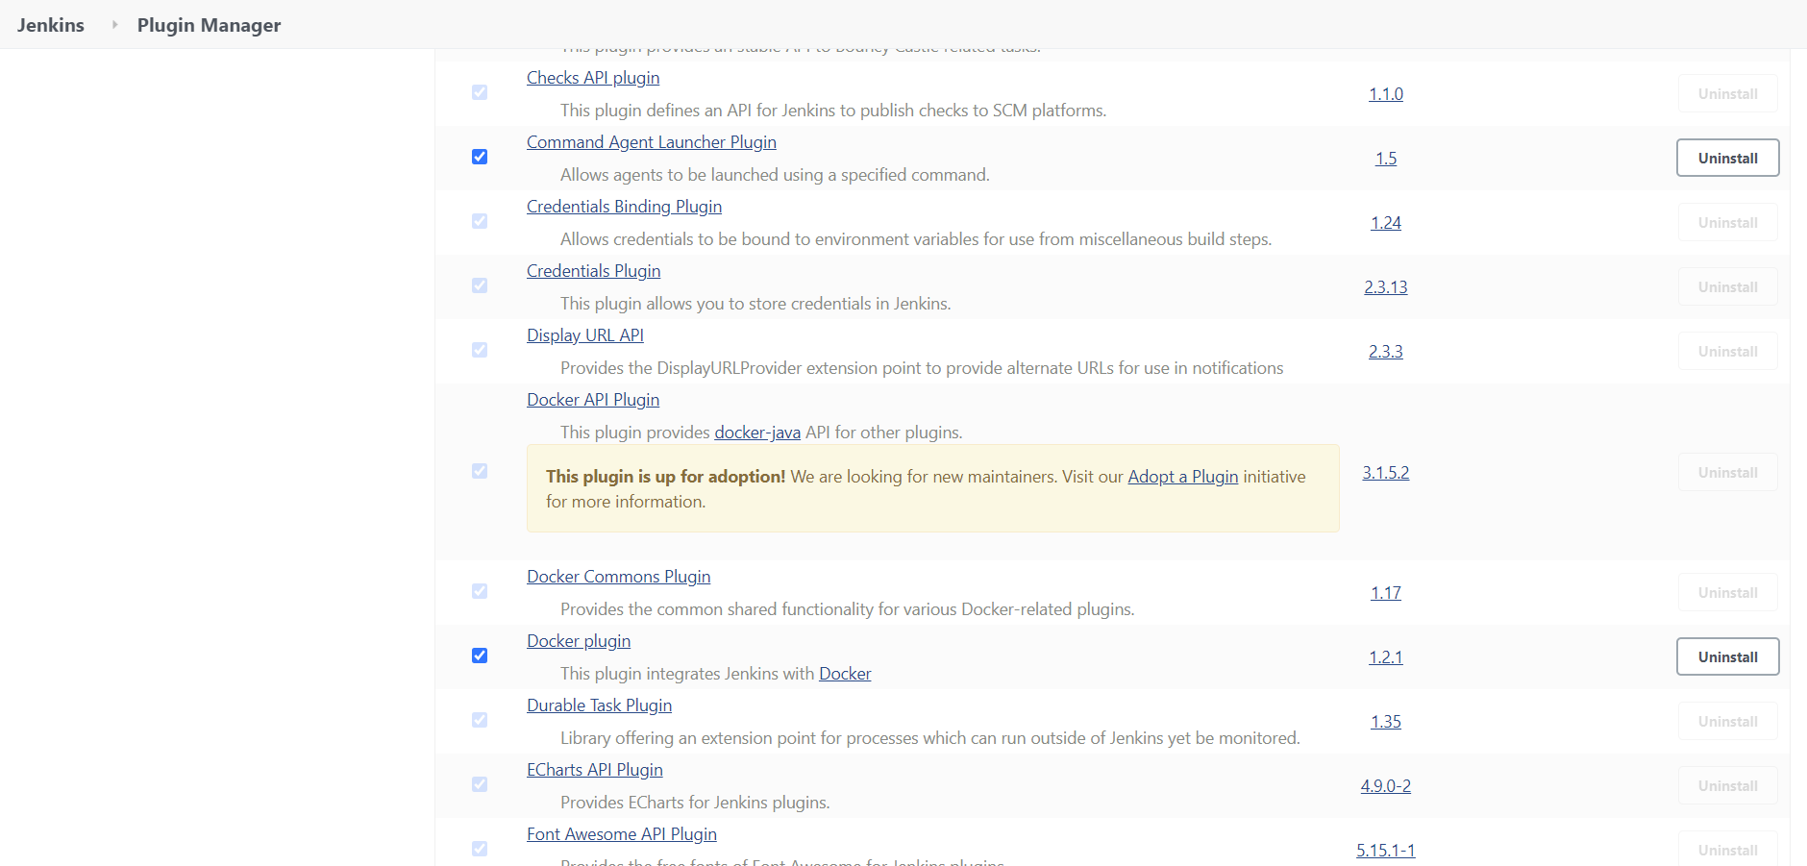This screenshot has width=1807, height=866.
Task: Click the breadcrumb separator arrow after Jenkins
Action: [114, 24]
